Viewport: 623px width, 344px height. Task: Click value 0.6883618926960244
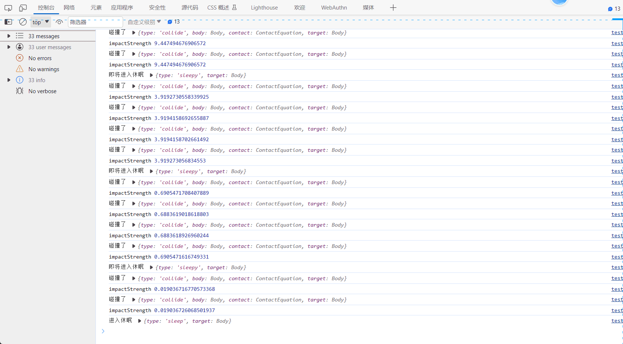coord(181,235)
